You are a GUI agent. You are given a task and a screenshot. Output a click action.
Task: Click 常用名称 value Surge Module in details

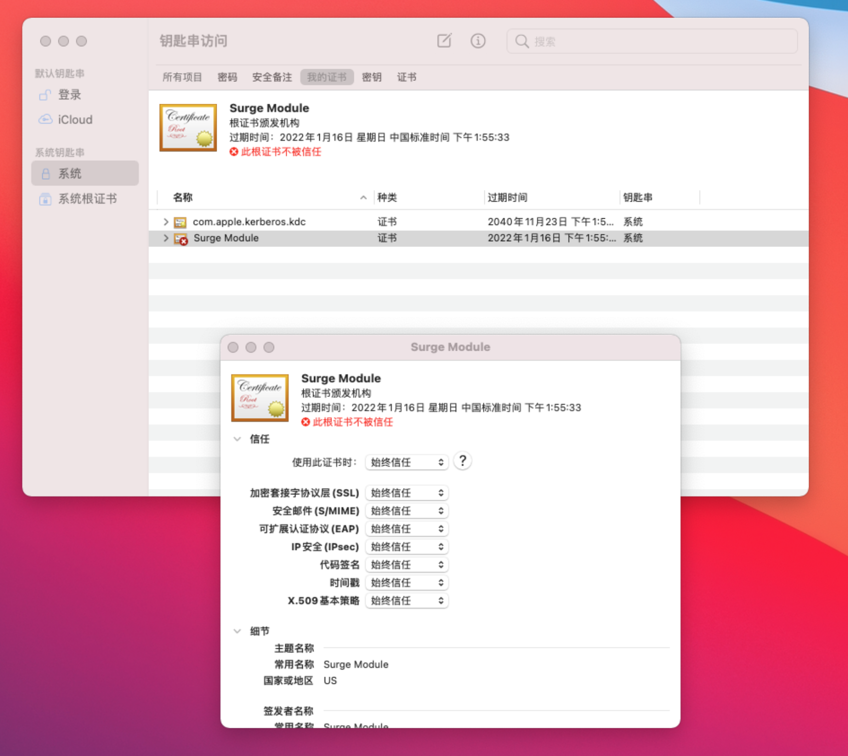tap(356, 665)
